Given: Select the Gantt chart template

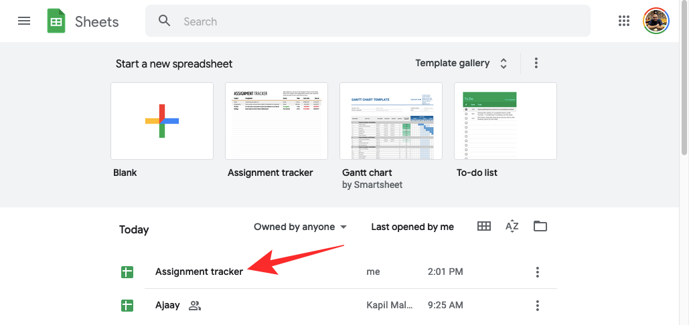Looking at the screenshot, I should [391, 121].
